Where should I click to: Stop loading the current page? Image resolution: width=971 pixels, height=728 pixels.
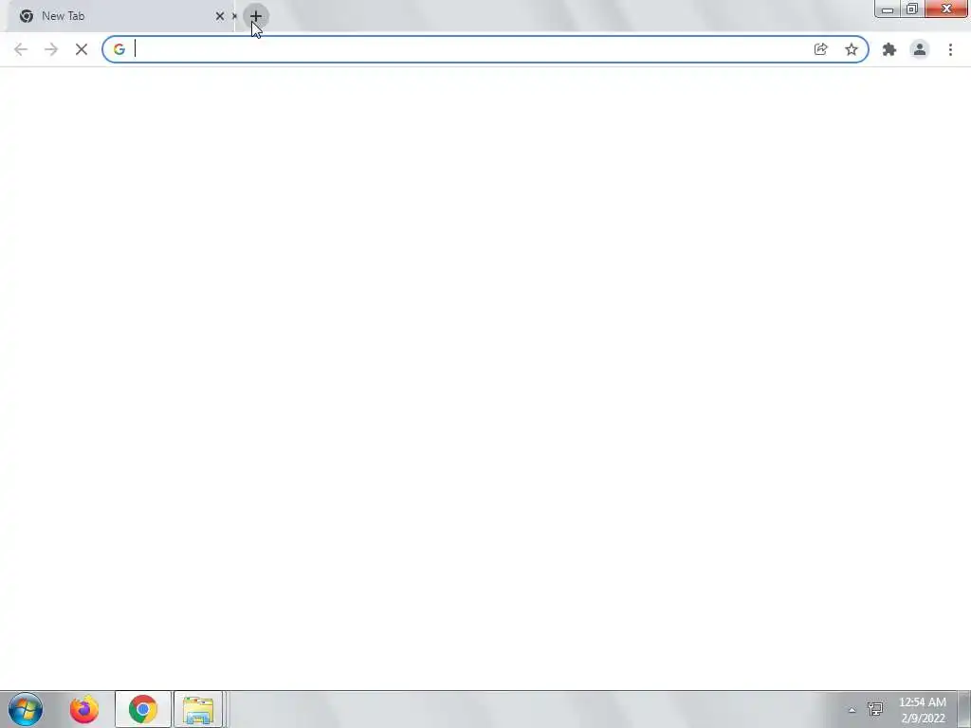[x=82, y=49]
